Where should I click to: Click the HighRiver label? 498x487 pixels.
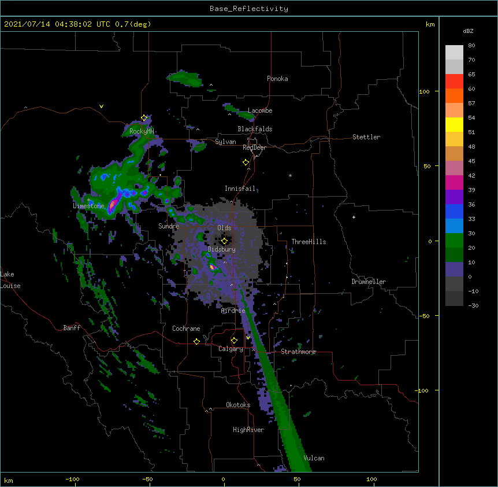pos(248,430)
